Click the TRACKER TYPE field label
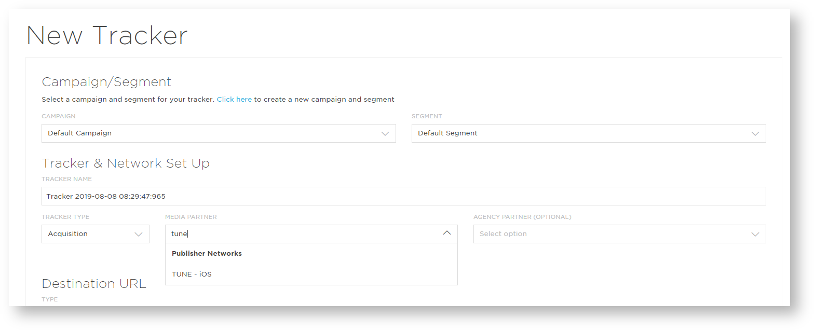 tap(65, 217)
